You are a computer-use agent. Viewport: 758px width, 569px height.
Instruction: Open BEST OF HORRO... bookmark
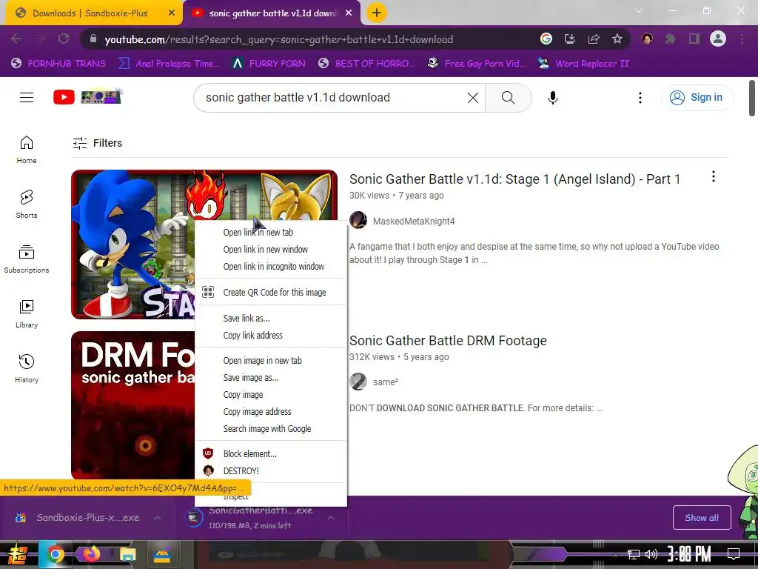(x=367, y=64)
